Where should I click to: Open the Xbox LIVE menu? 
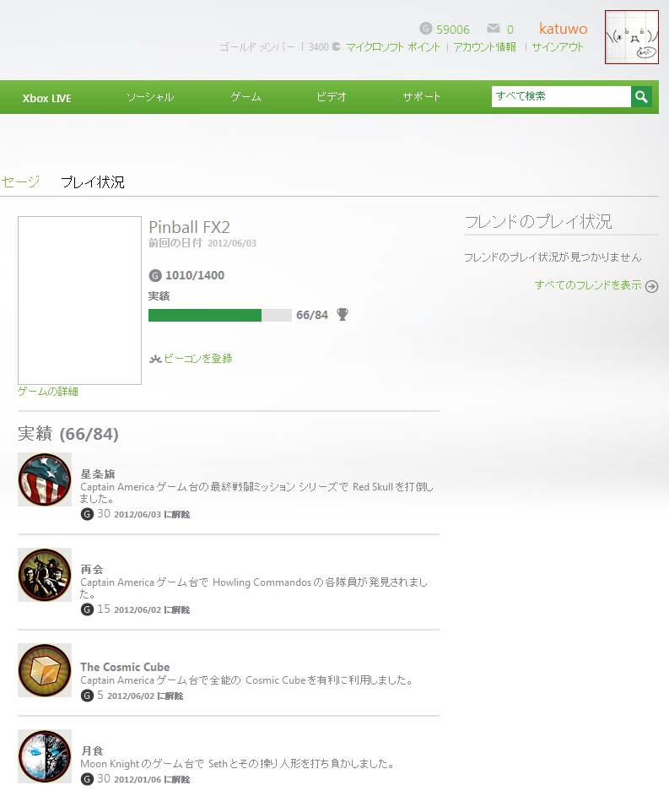coord(46,98)
